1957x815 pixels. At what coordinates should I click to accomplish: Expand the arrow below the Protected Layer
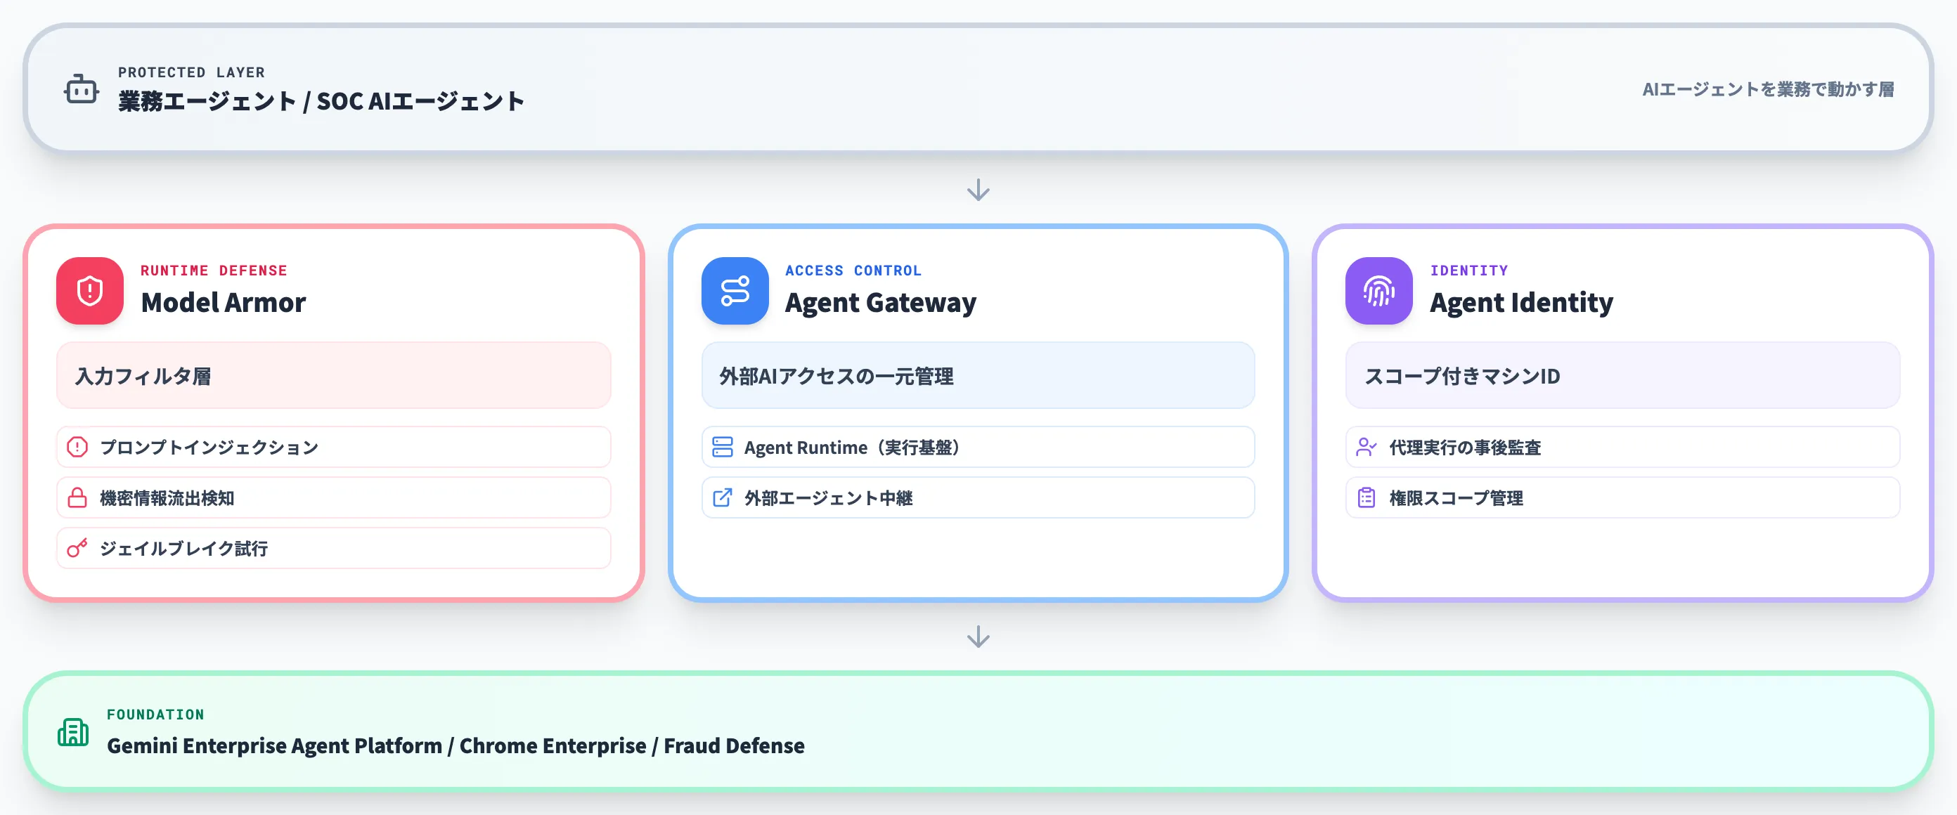(x=978, y=190)
